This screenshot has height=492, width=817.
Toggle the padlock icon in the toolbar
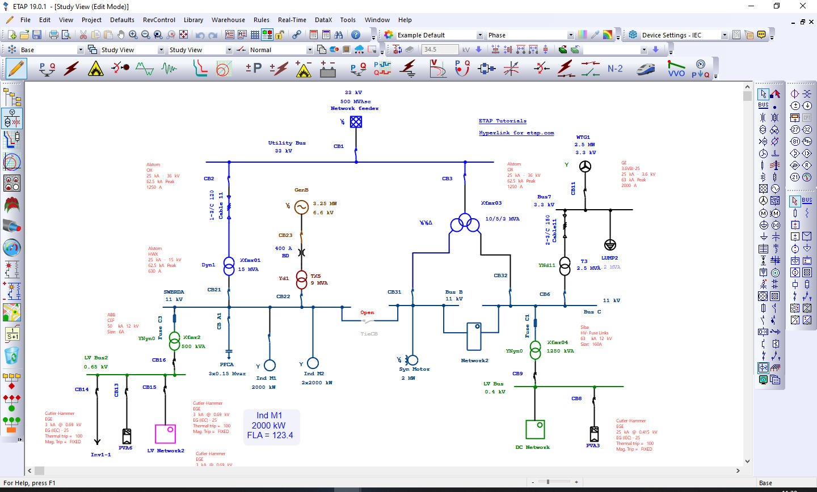click(280, 35)
